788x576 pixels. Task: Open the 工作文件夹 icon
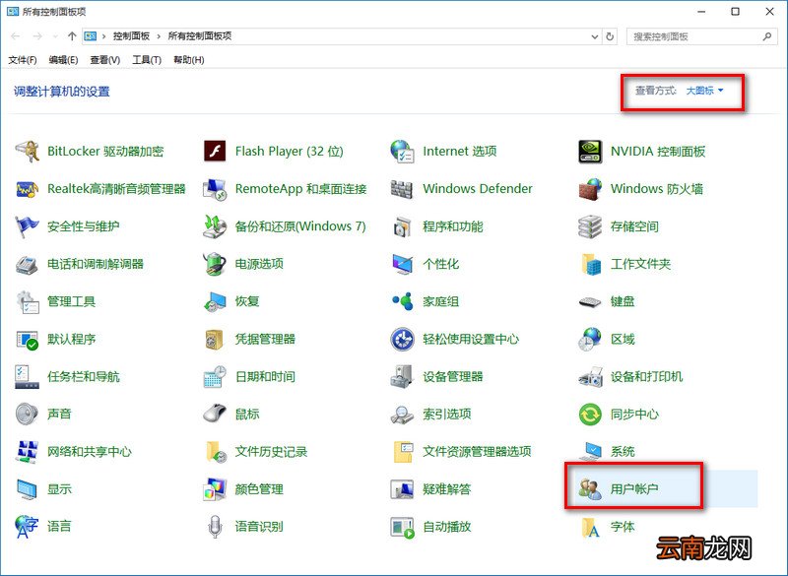[x=590, y=264]
